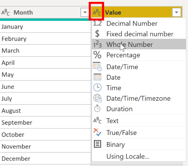
Task: Select the September cell
Action: [45, 123]
